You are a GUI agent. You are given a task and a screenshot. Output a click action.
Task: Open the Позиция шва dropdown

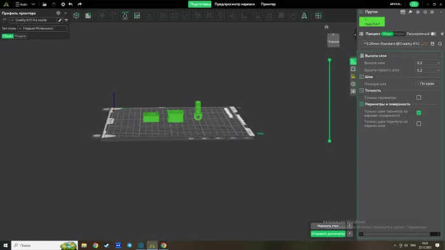tap(428, 84)
